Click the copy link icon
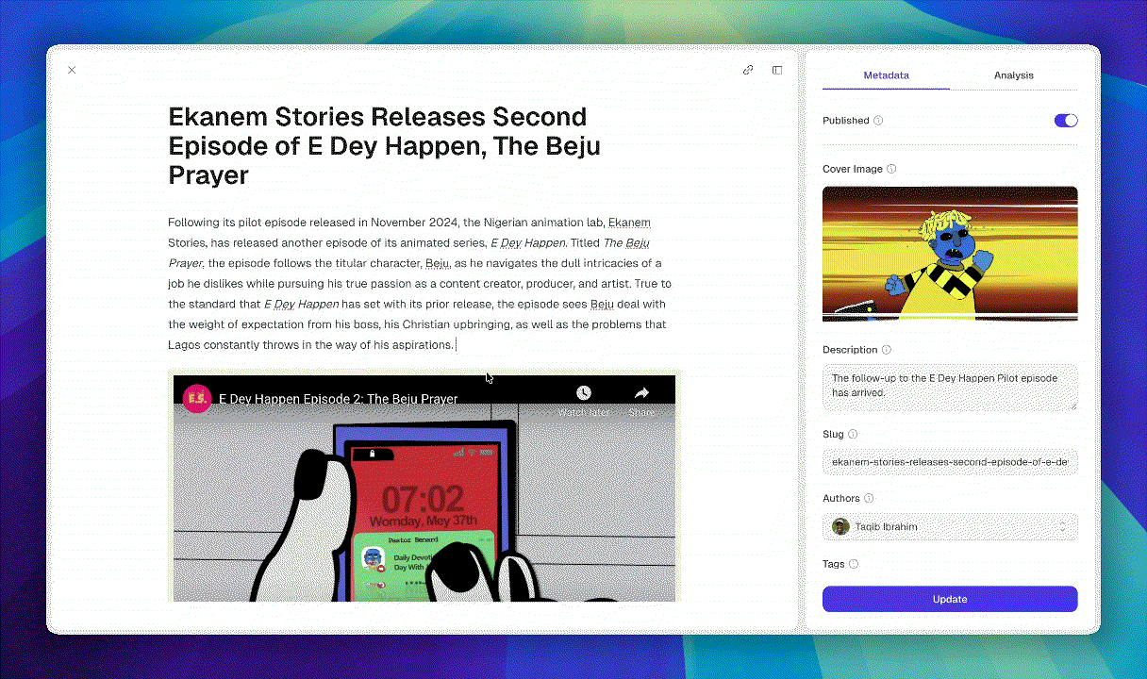This screenshot has width=1147, height=679. (x=748, y=70)
